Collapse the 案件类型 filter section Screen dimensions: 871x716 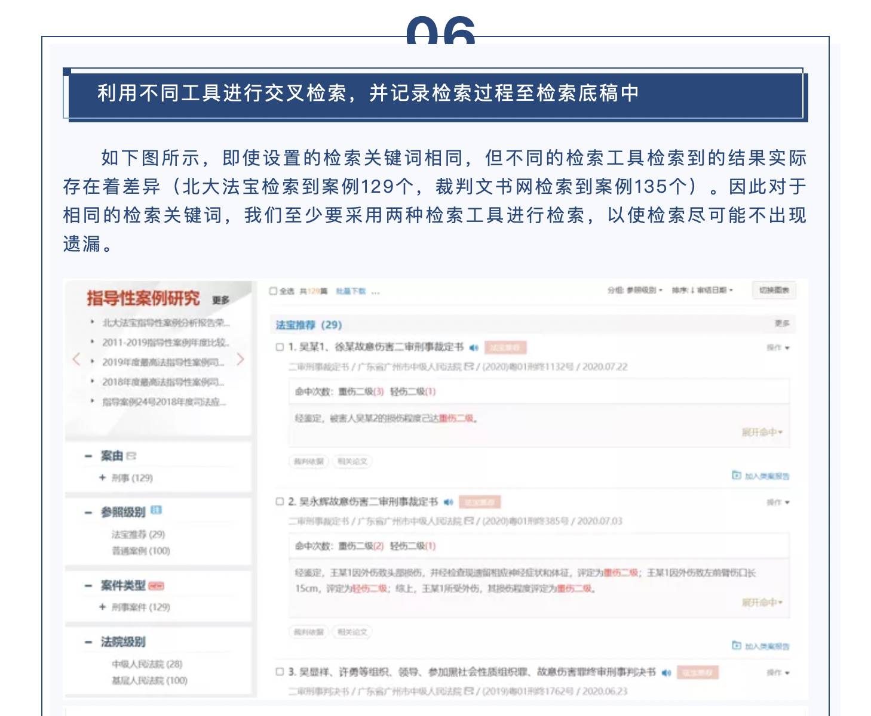coord(88,586)
